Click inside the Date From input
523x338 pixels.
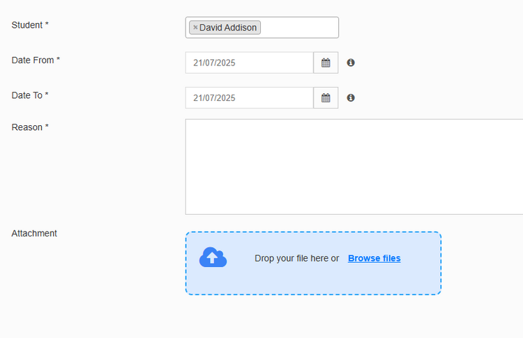249,63
